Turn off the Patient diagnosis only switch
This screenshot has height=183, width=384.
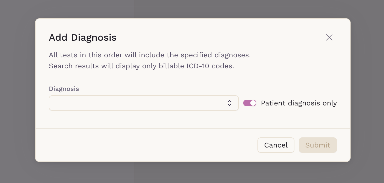point(250,103)
